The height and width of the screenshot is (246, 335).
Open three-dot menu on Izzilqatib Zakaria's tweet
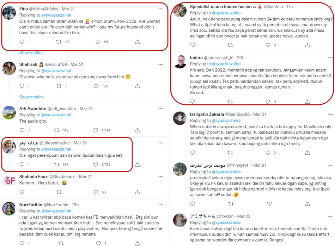click(329, 114)
